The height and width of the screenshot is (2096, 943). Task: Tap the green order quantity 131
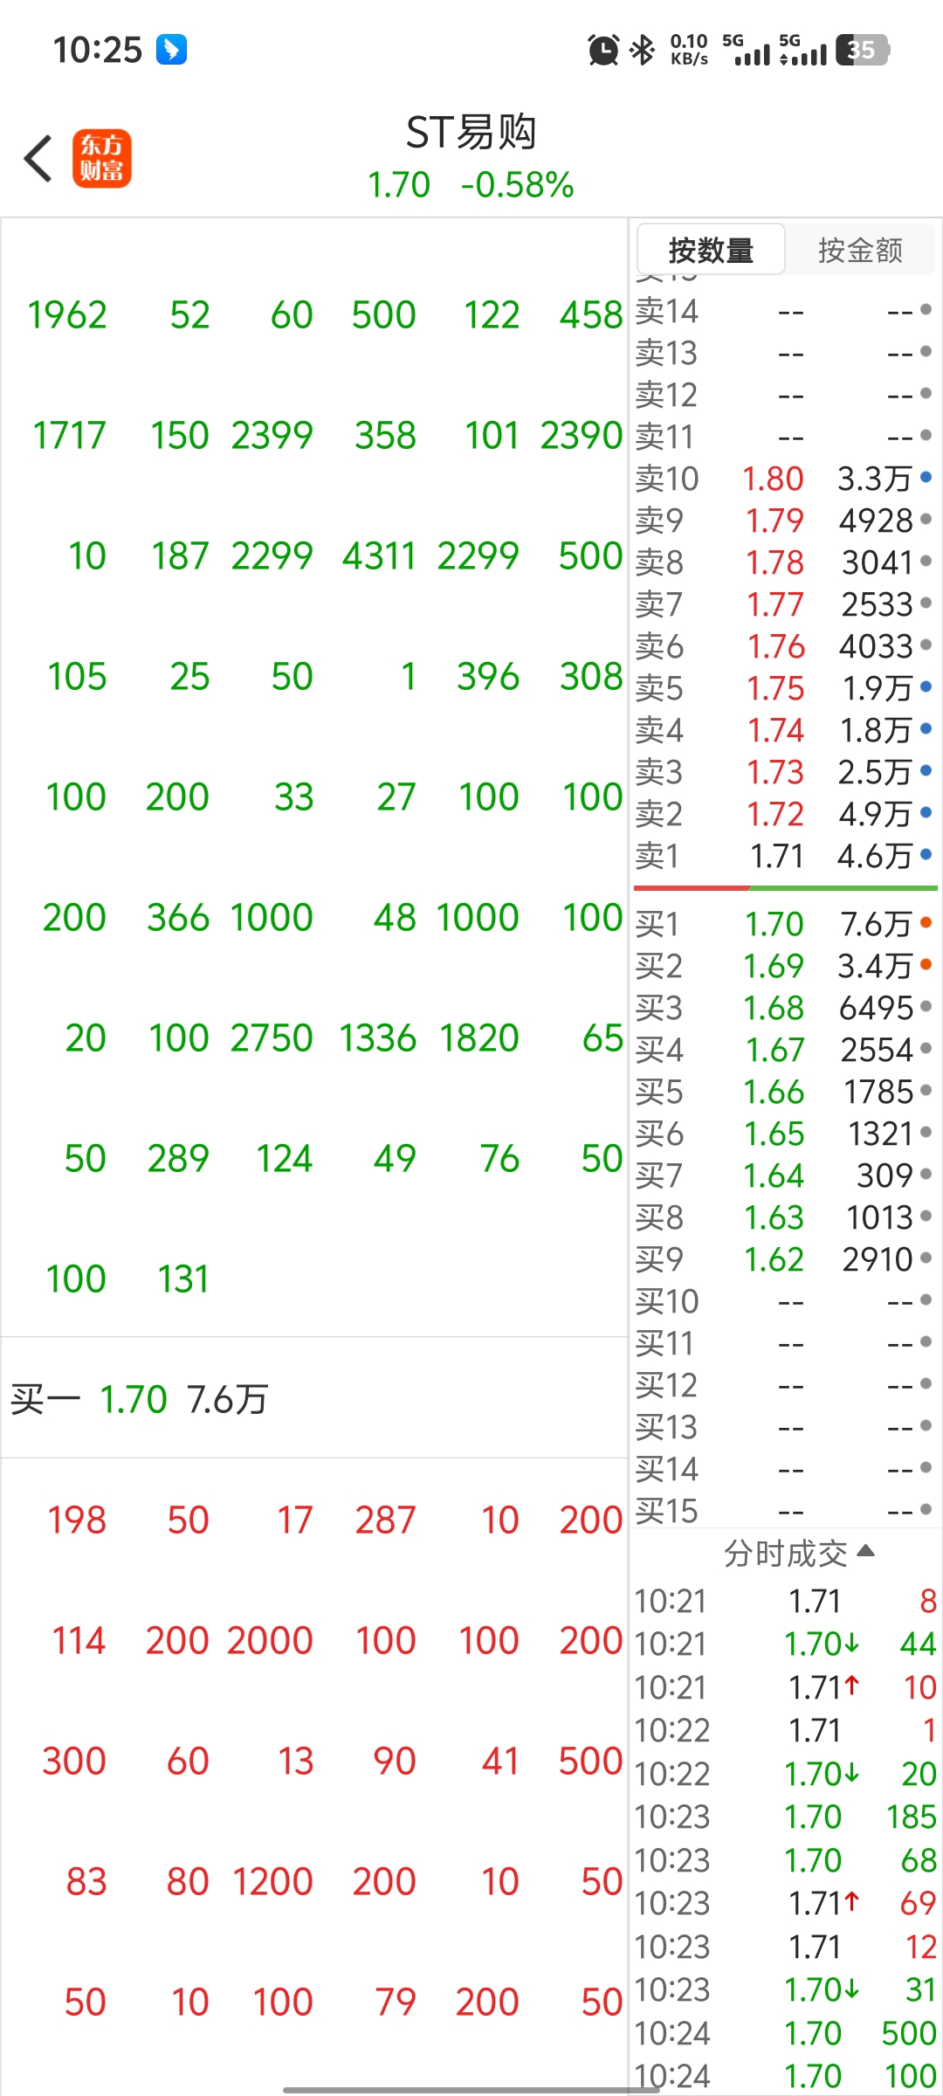[x=183, y=1279]
